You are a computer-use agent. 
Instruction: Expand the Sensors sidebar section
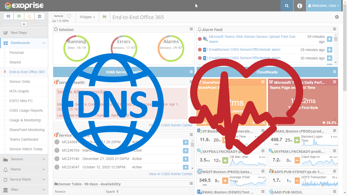tap(24, 159)
